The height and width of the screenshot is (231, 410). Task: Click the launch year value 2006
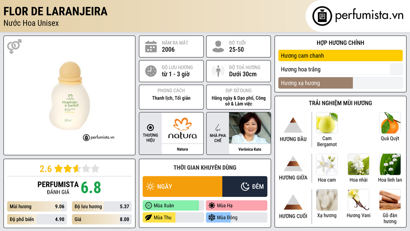point(168,49)
